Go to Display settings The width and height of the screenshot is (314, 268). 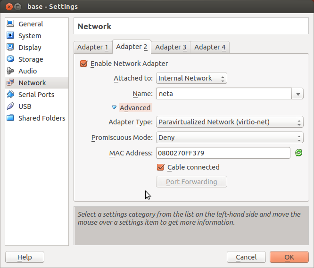(x=29, y=48)
